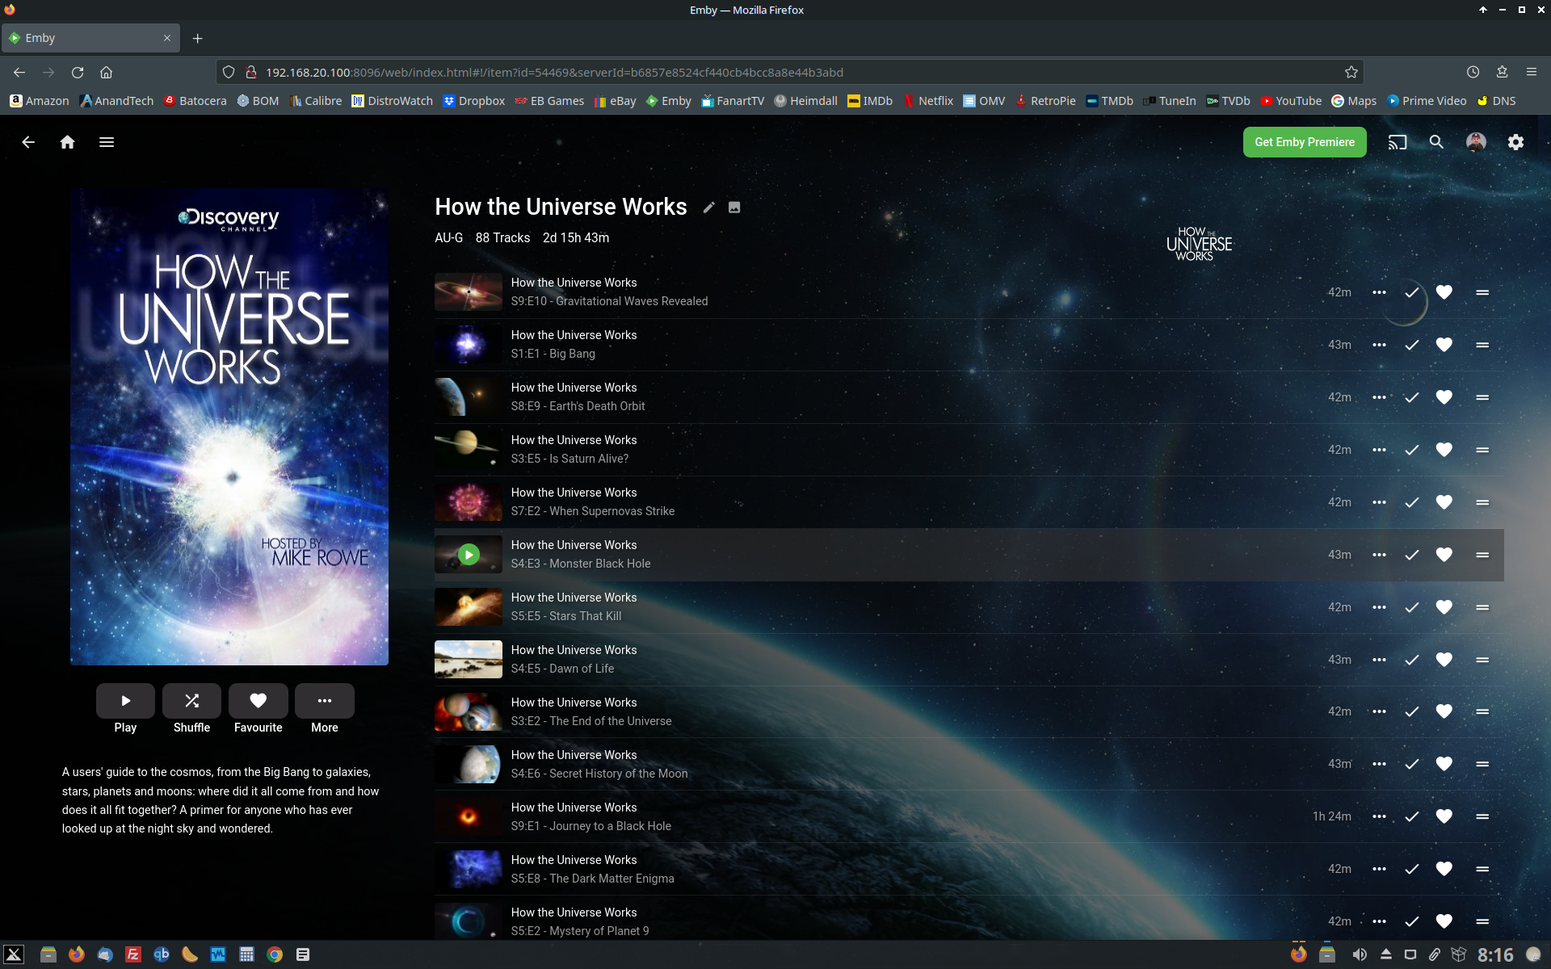Open the user profile avatar

pos(1476,142)
